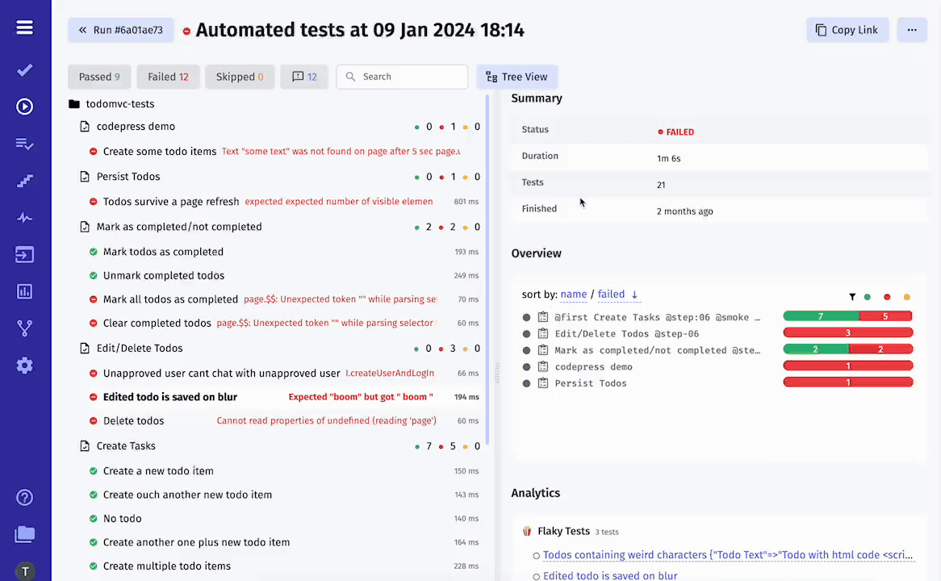Go back via Run #6a01ae73 button

tap(120, 30)
